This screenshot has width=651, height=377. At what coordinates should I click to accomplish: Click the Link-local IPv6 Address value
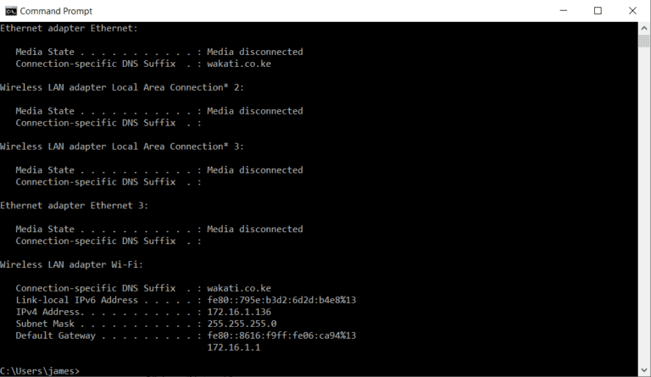point(281,300)
